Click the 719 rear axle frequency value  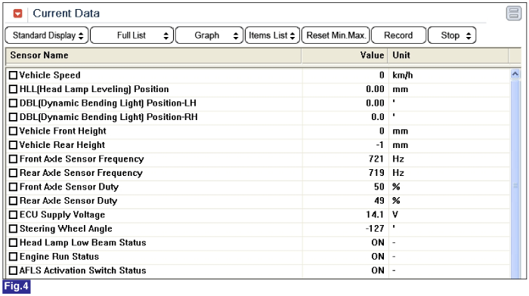tap(376, 173)
